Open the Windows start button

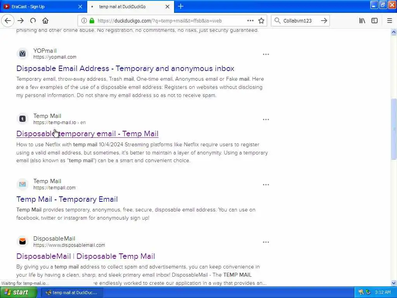click(18, 293)
